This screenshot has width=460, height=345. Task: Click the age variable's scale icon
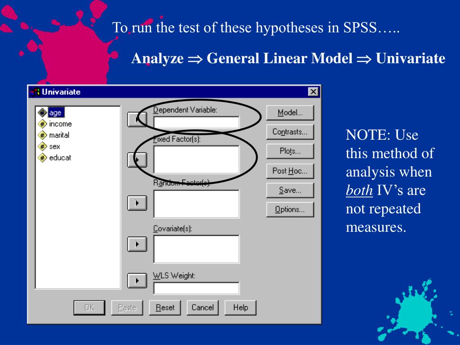pos(43,112)
